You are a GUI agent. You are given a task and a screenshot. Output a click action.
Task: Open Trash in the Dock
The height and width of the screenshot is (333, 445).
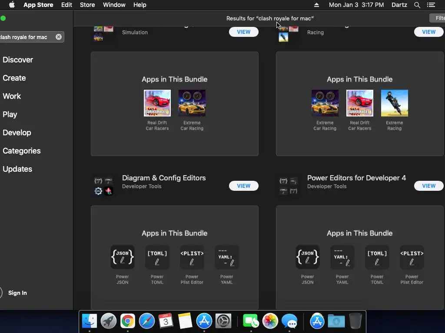point(355,321)
